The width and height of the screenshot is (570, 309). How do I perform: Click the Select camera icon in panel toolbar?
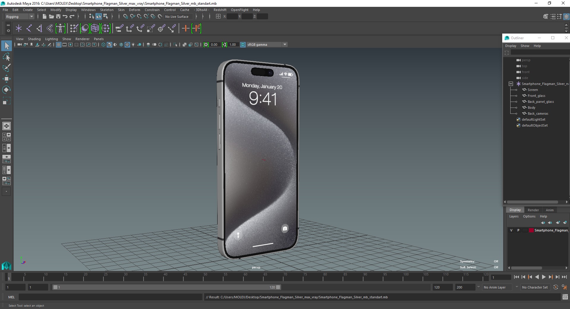pos(19,45)
